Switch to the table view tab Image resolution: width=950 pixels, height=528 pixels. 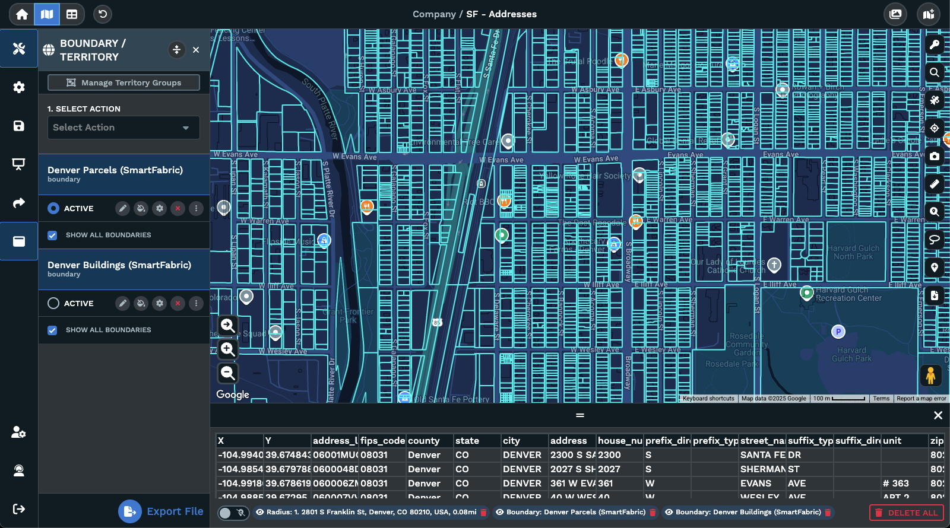click(x=72, y=14)
